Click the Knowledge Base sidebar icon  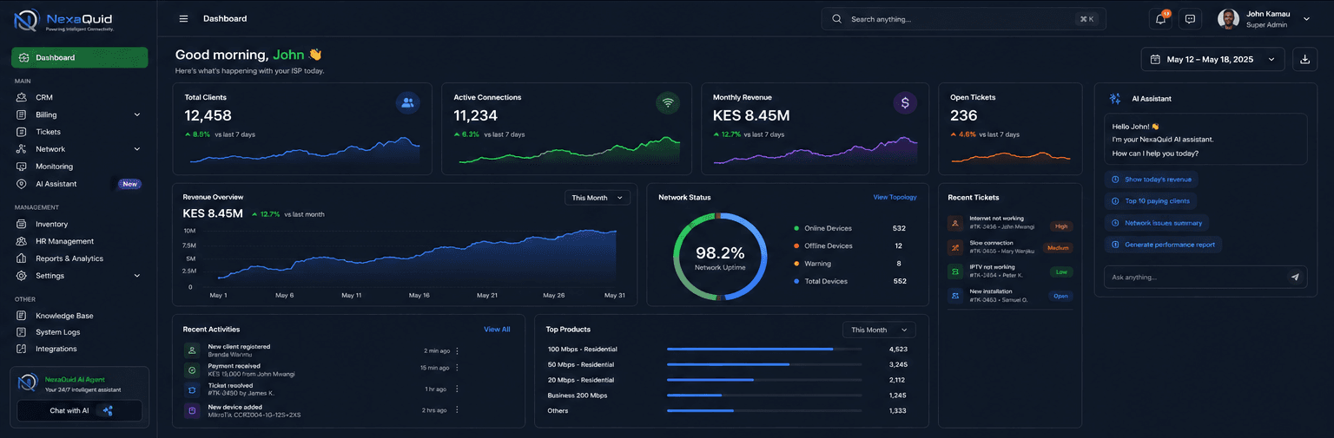click(x=21, y=316)
